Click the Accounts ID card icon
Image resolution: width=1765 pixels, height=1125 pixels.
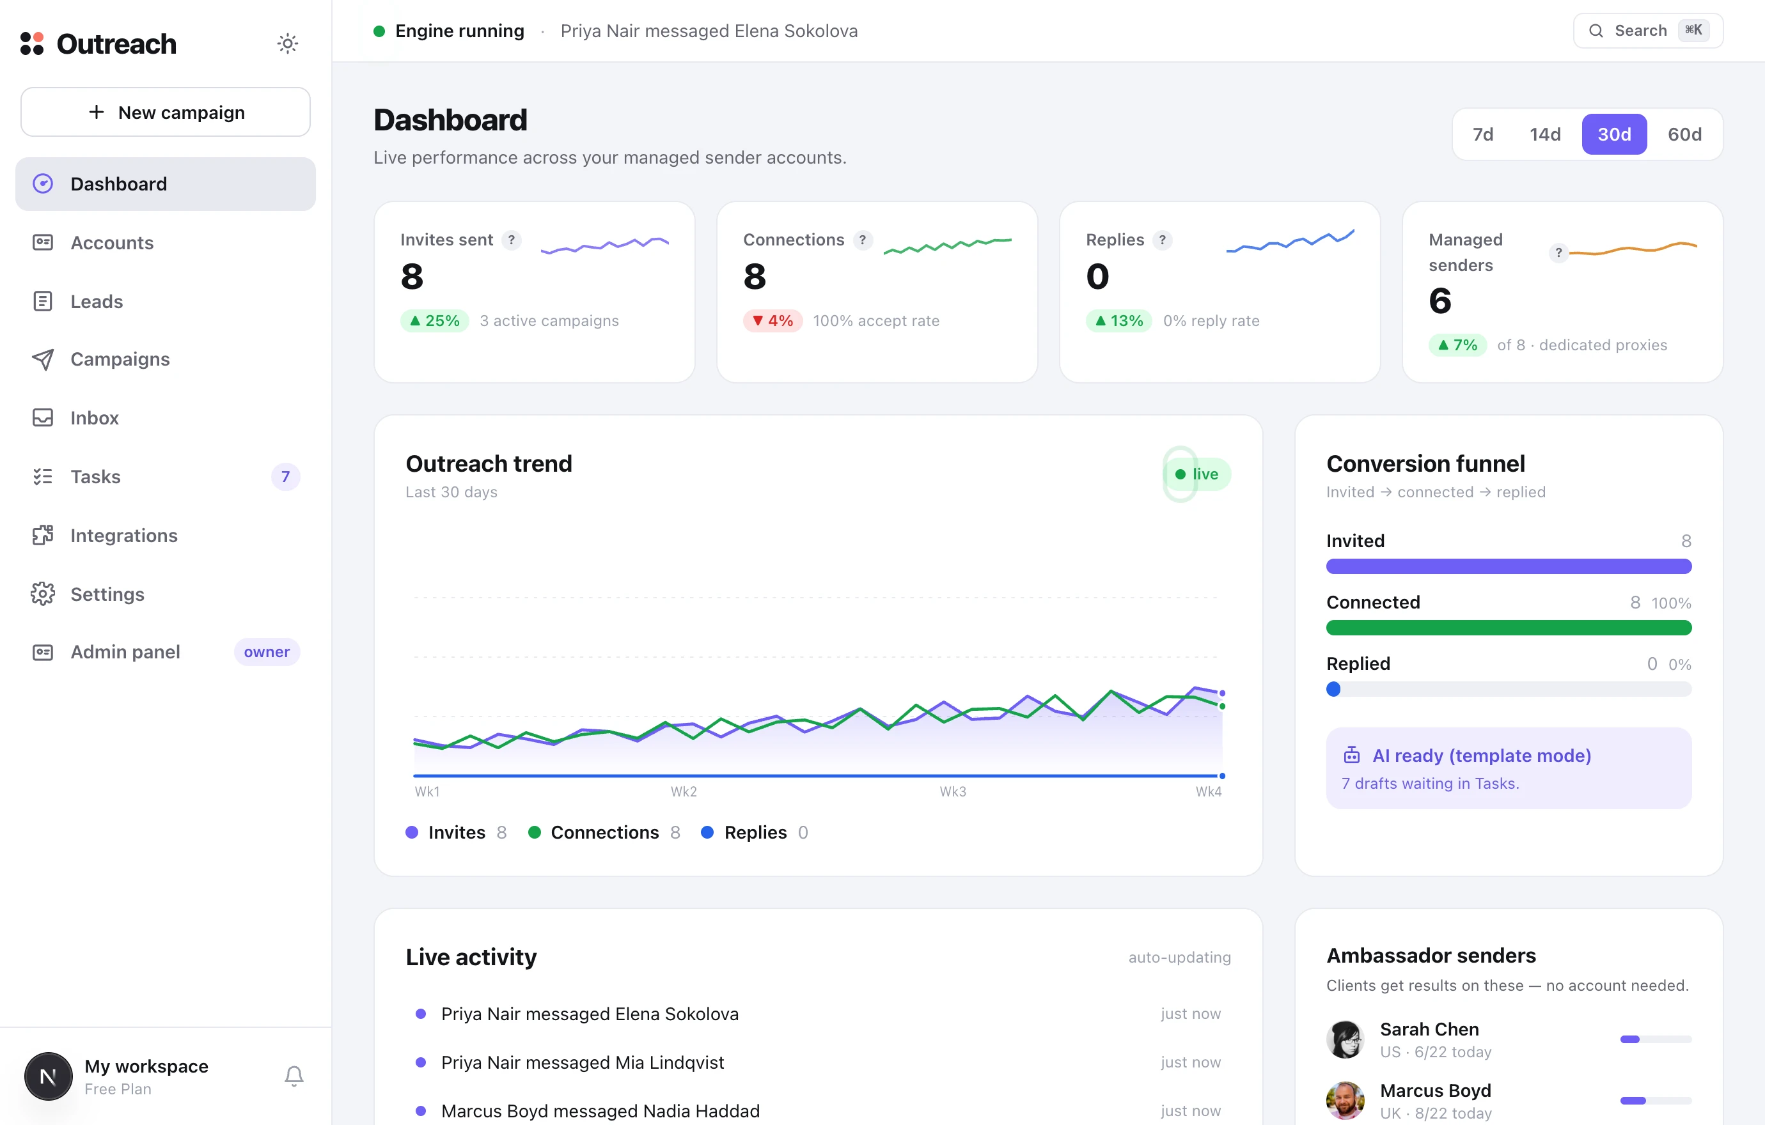point(43,242)
